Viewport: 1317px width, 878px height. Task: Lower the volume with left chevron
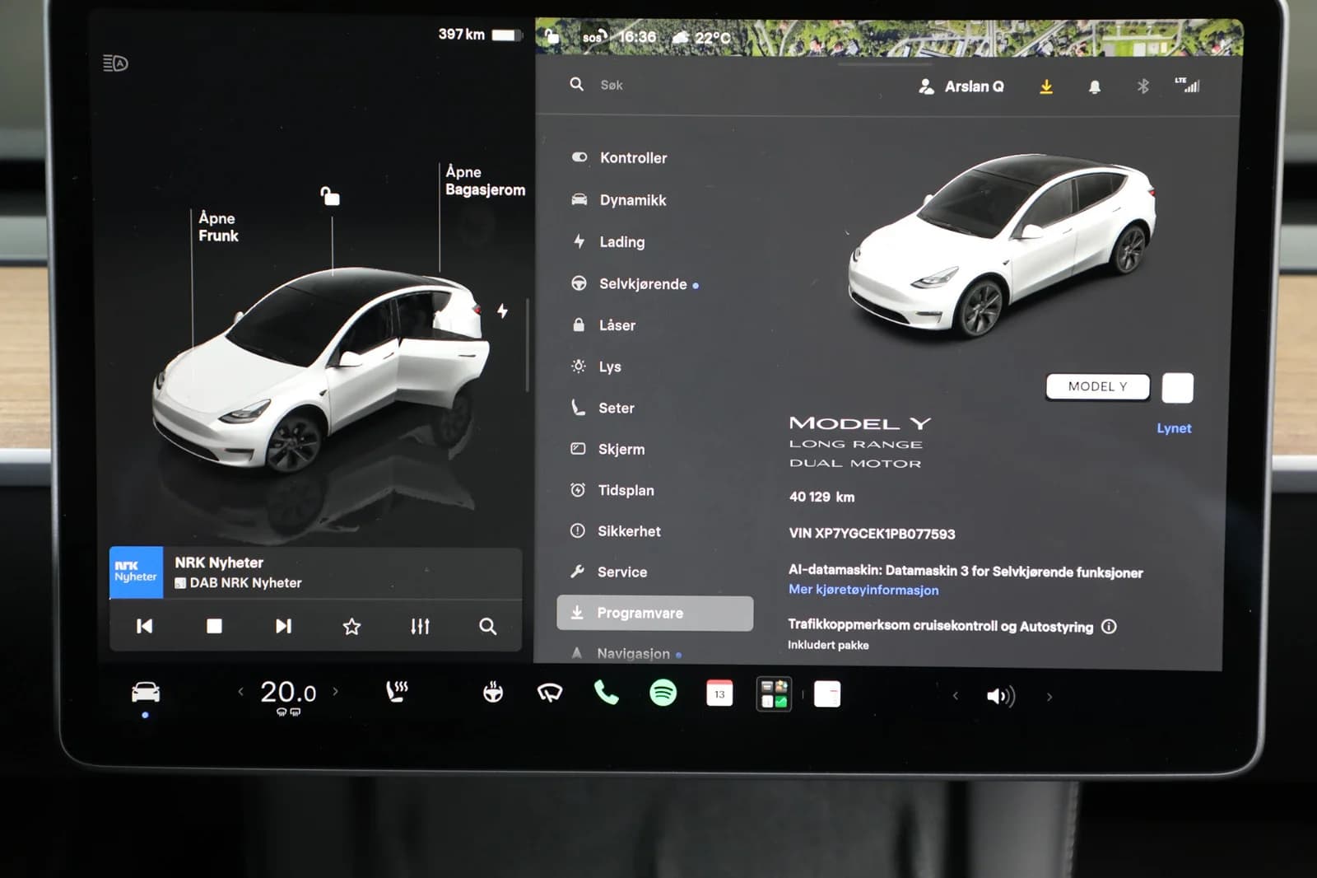(x=955, y=696)
